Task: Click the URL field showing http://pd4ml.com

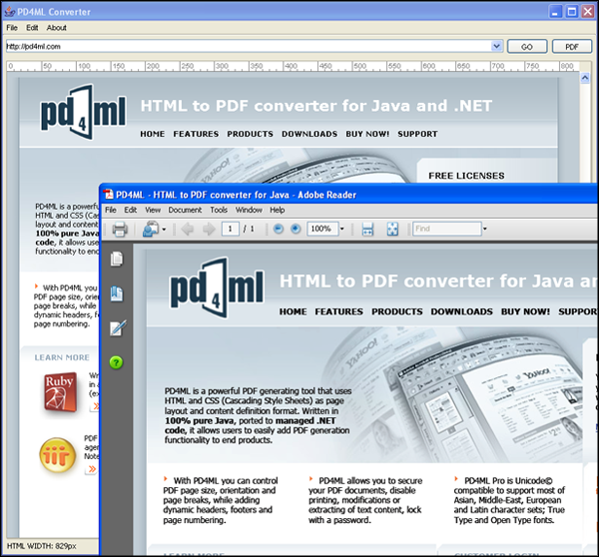Action: 249,46
